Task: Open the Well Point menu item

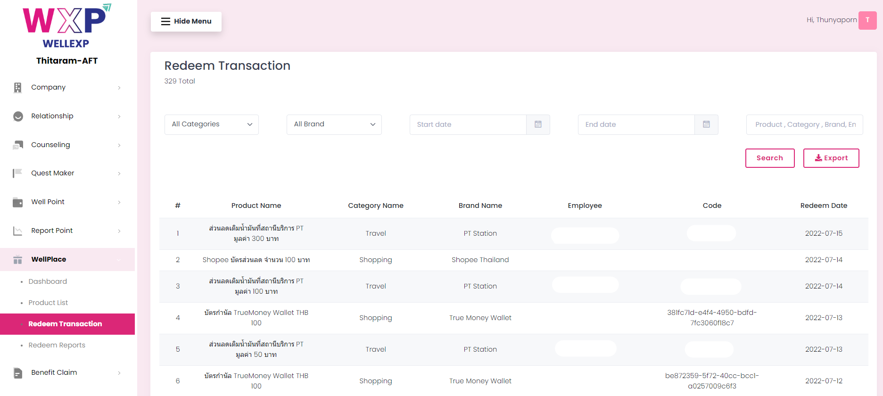Action: coord(67,202)
